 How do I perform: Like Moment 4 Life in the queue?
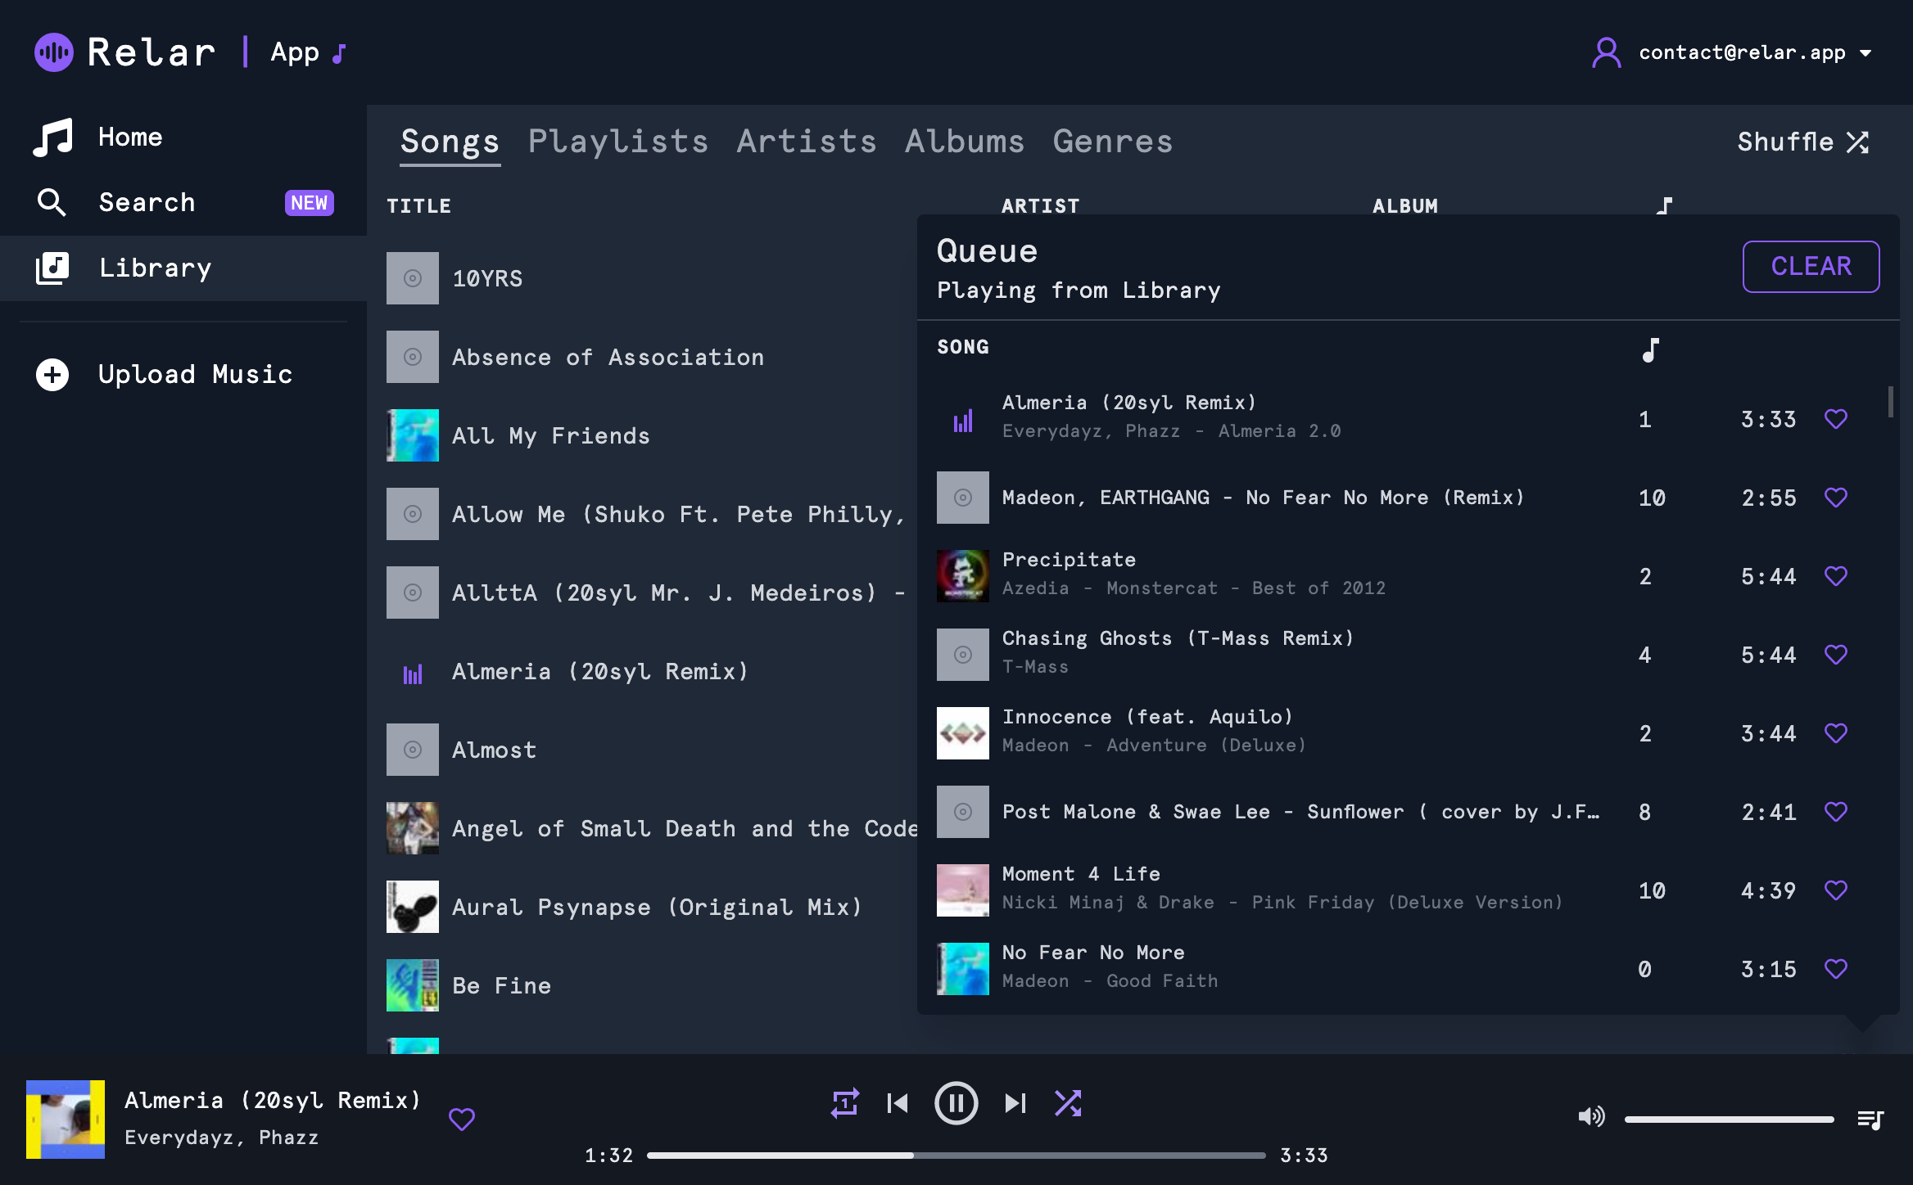[1836, 890]
